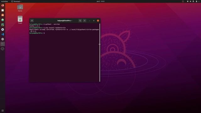Open the green round app in dock

click(3, 20)
